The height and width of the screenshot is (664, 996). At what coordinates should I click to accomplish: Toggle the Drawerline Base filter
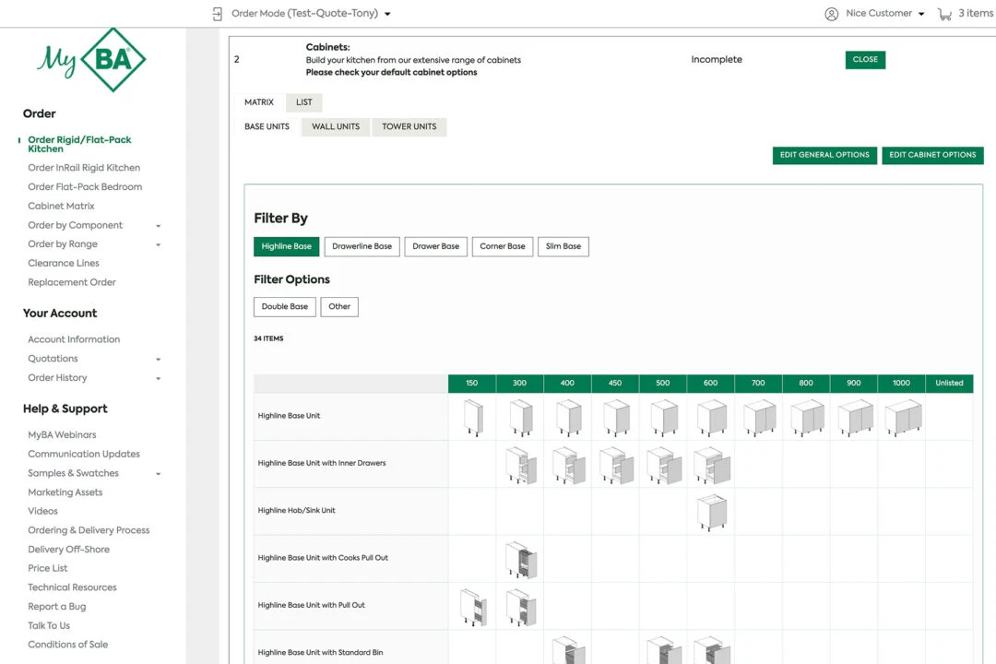point(362,246)
